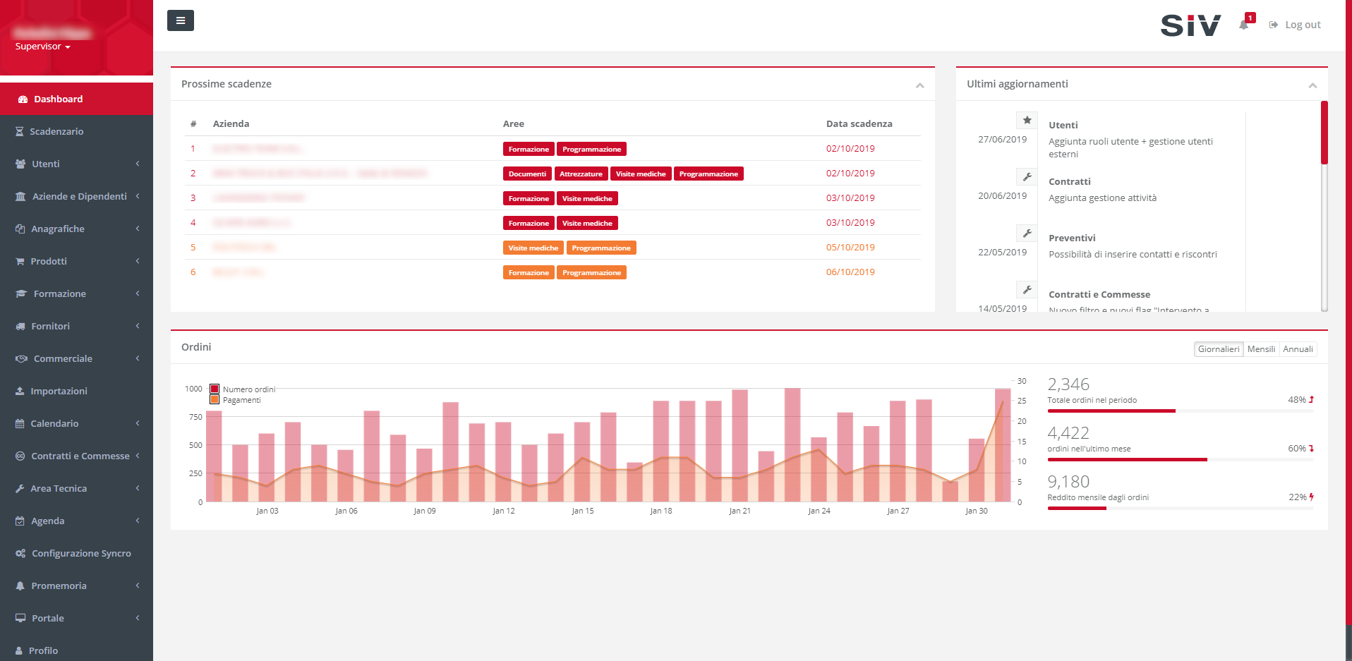The width and height of the screenshot is (1352, 661).
Task: Click the Ultimi aggiornamenti scrollbar
Action: (1324, 133)
